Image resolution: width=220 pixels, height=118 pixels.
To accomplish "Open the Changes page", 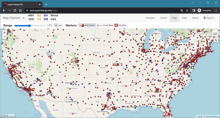I will (150, 18).
